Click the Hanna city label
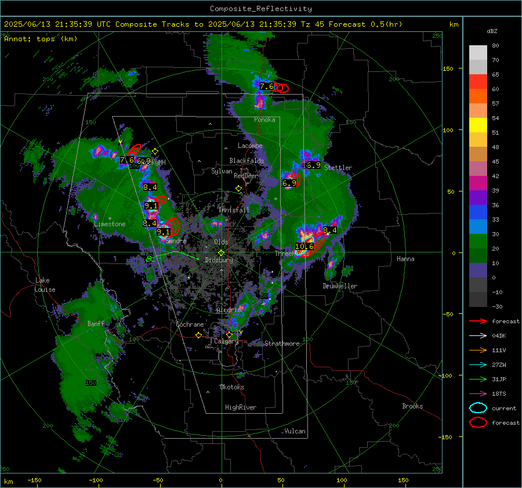 click(405, 259)
